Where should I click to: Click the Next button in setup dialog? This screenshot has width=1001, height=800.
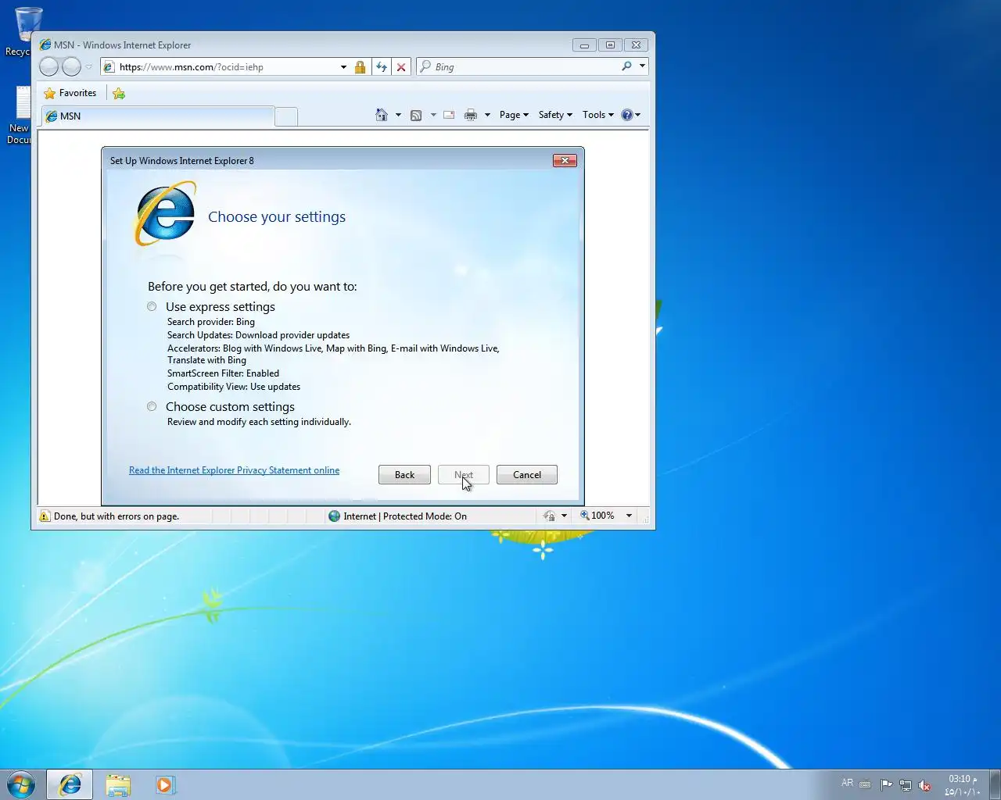coord(464,475)
